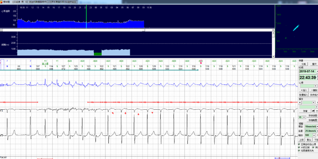Open the V5 lead selection dropdown
Viewport: 318px width, 159px height.
pos(304,117)
